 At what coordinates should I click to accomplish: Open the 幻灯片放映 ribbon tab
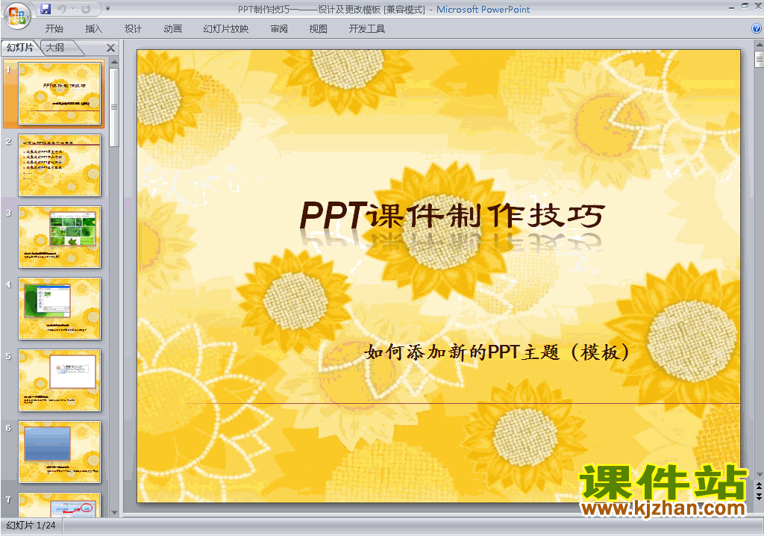[x=225, y=29]
